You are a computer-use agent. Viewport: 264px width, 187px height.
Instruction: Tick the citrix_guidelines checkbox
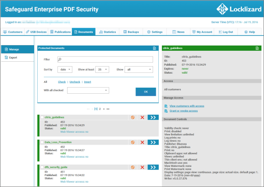coord(42,117)
